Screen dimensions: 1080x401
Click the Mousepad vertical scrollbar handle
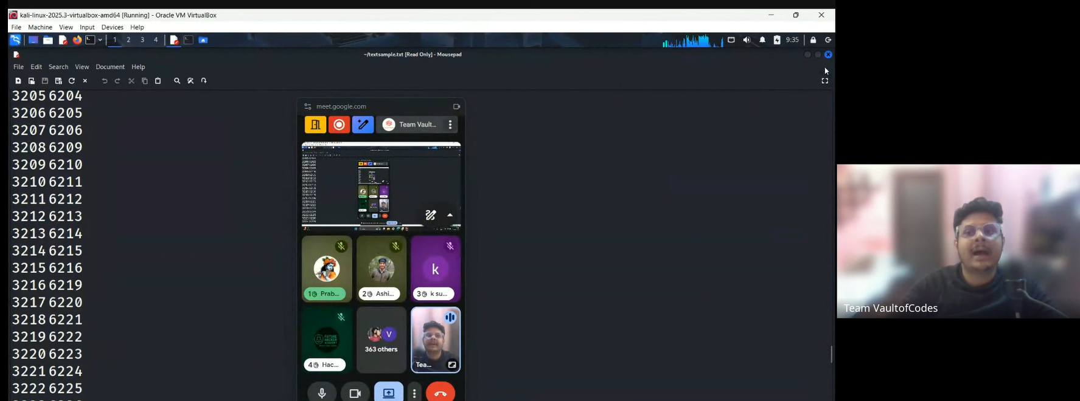click(x=831, y=354)
